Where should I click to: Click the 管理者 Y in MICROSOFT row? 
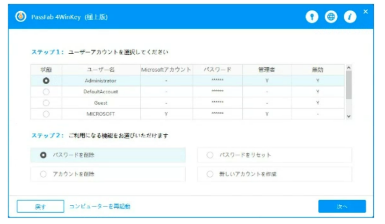click(x=267, y=114)
